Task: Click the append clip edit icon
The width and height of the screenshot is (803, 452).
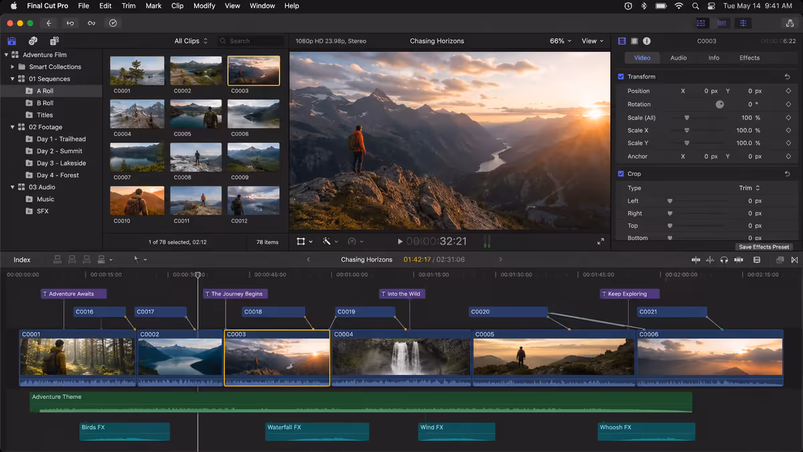Action: [87, 259]
